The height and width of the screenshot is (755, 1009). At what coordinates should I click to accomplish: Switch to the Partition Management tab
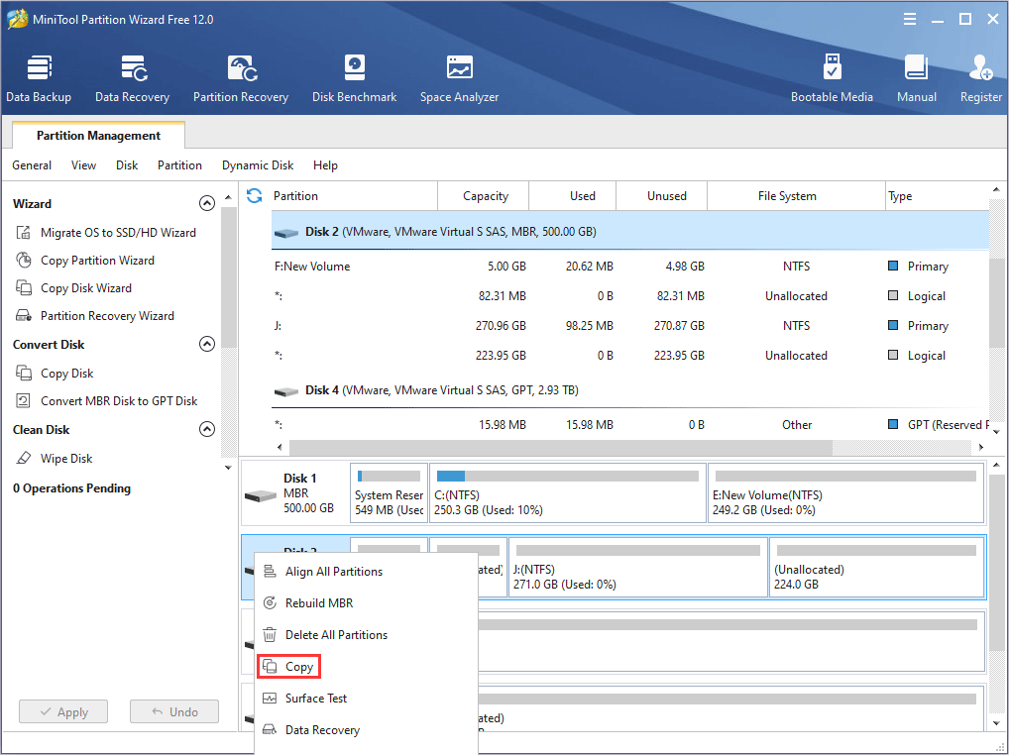tap(97, 135)
